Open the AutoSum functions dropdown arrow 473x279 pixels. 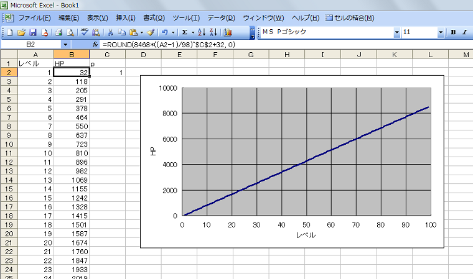pyautogui.click(x=193, y=32)
